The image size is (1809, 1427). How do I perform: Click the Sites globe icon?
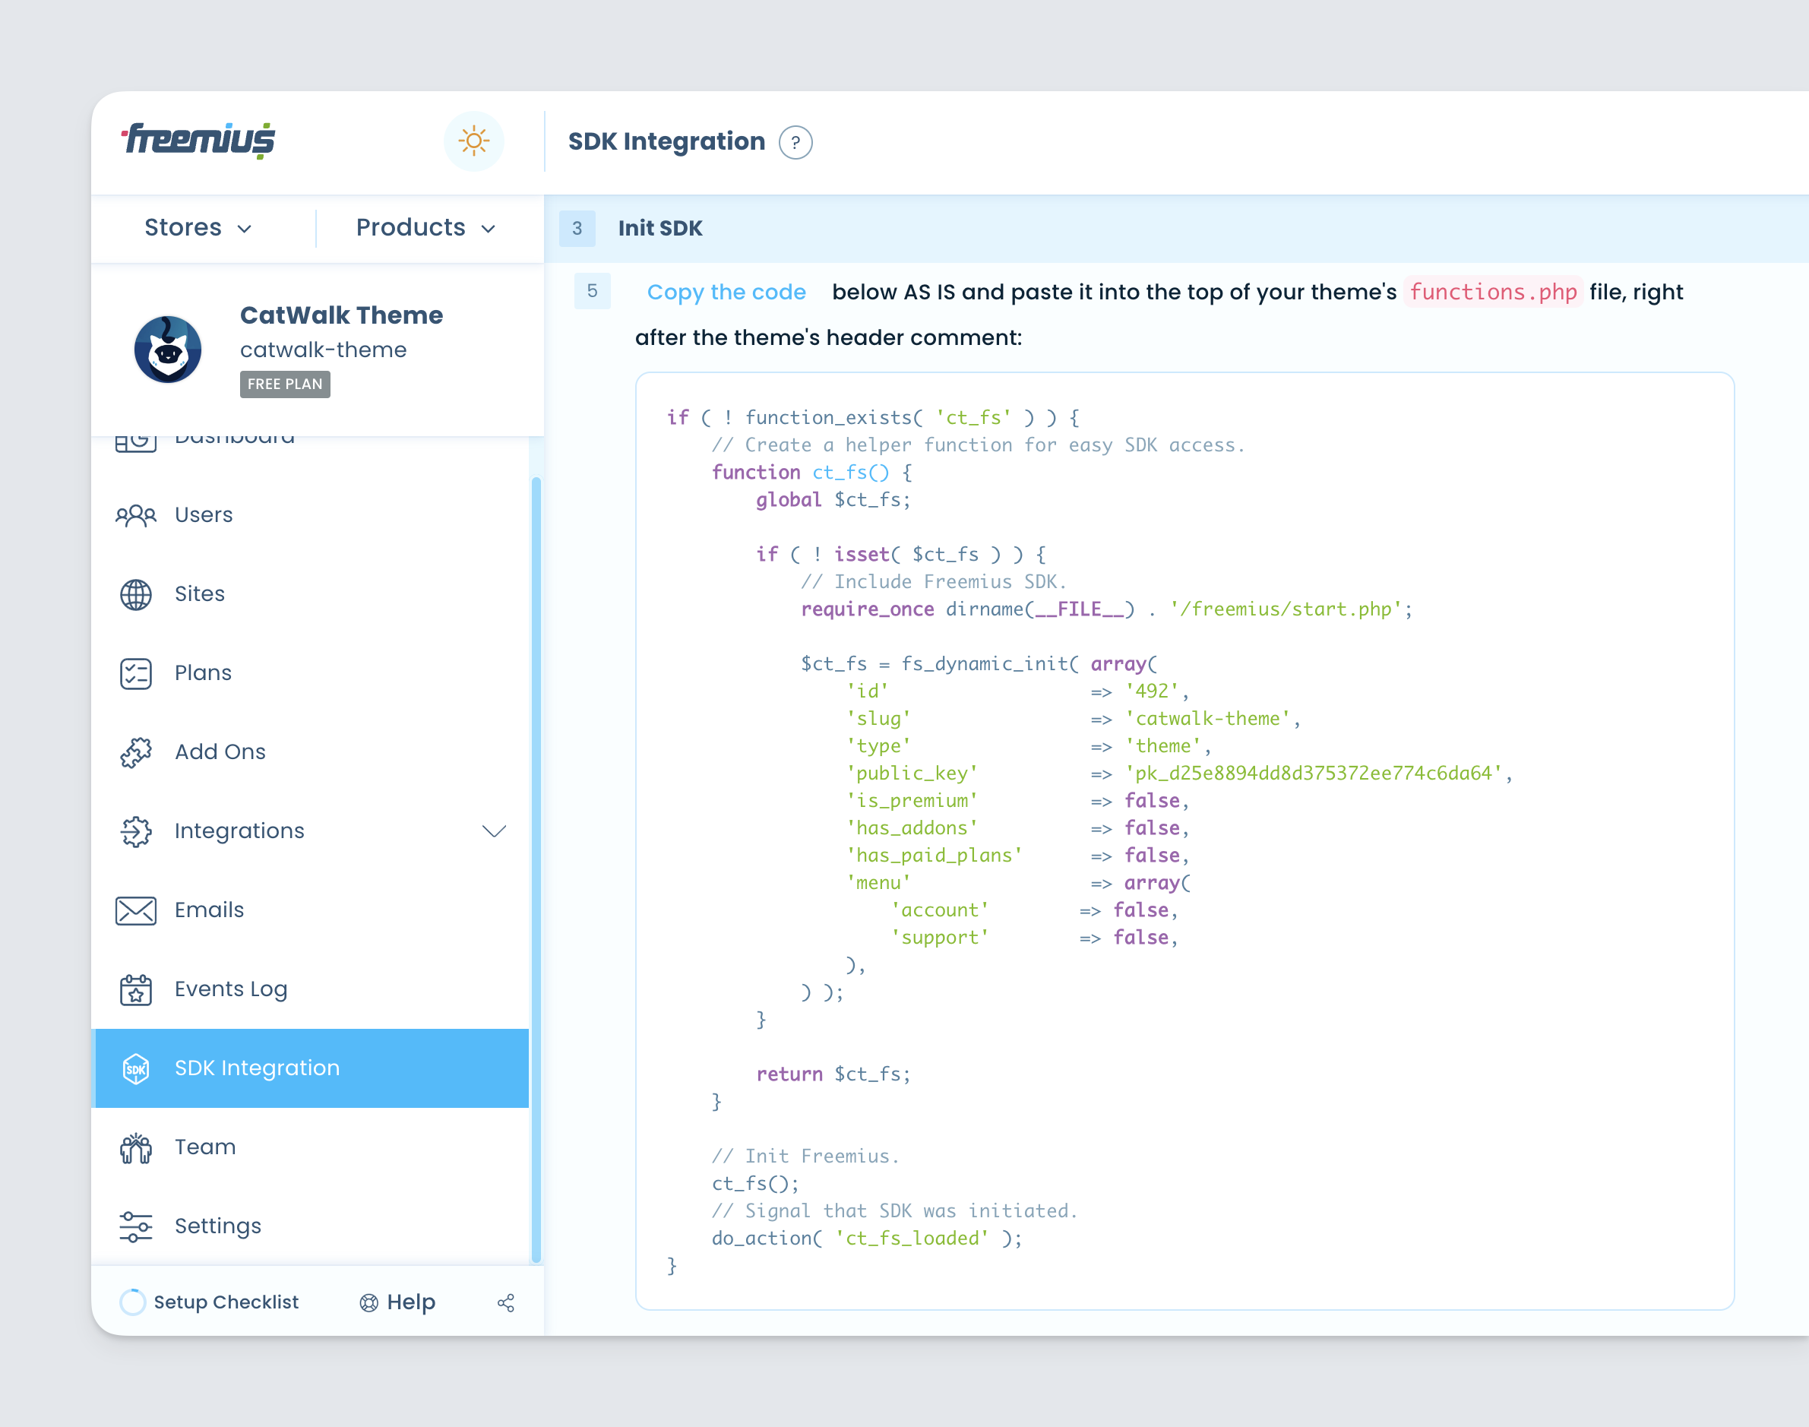pyautogui.click(x=135, y=595)
